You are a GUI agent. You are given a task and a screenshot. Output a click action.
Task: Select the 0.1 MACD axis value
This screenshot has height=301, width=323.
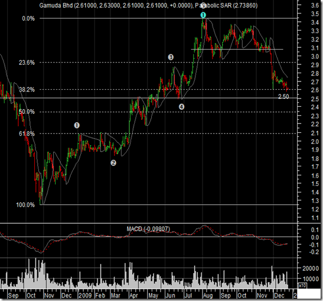[315, 230]
